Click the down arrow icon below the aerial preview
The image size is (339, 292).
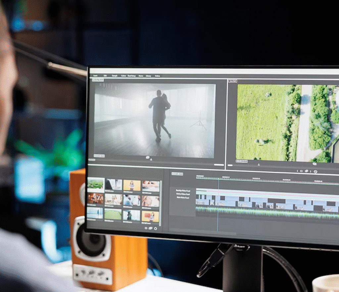[x=259, y=164]
